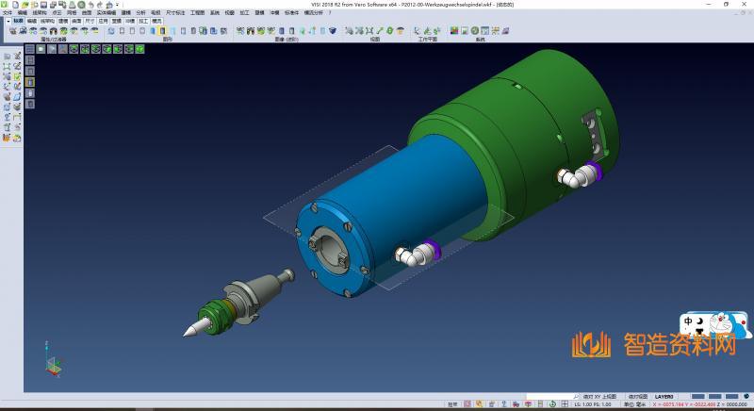Click the 绝对视图 button in status bar

click(x=637, y=397)
